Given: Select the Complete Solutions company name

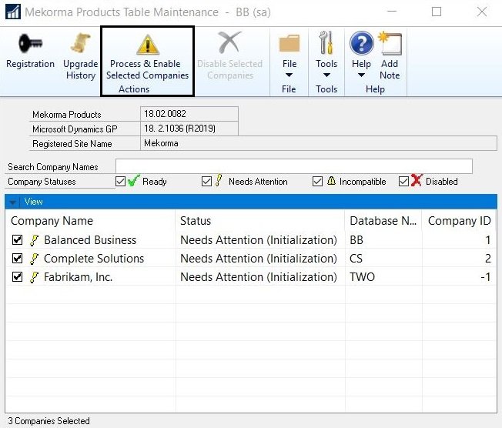Looking at the screenshot, I should [94, 259].
